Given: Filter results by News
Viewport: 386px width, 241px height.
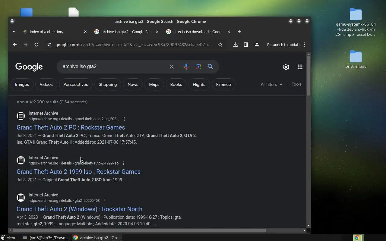Looking at the screenshot, I should point(133,84).
